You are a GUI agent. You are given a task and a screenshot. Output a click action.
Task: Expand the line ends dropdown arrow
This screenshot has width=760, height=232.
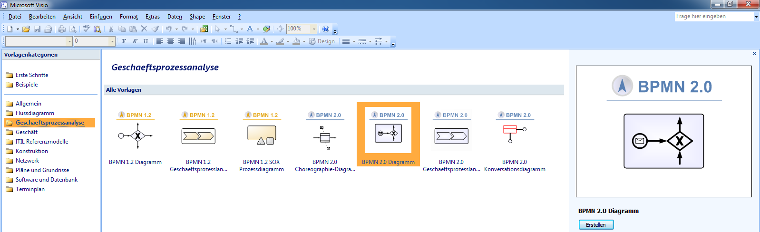pos(386,41)
